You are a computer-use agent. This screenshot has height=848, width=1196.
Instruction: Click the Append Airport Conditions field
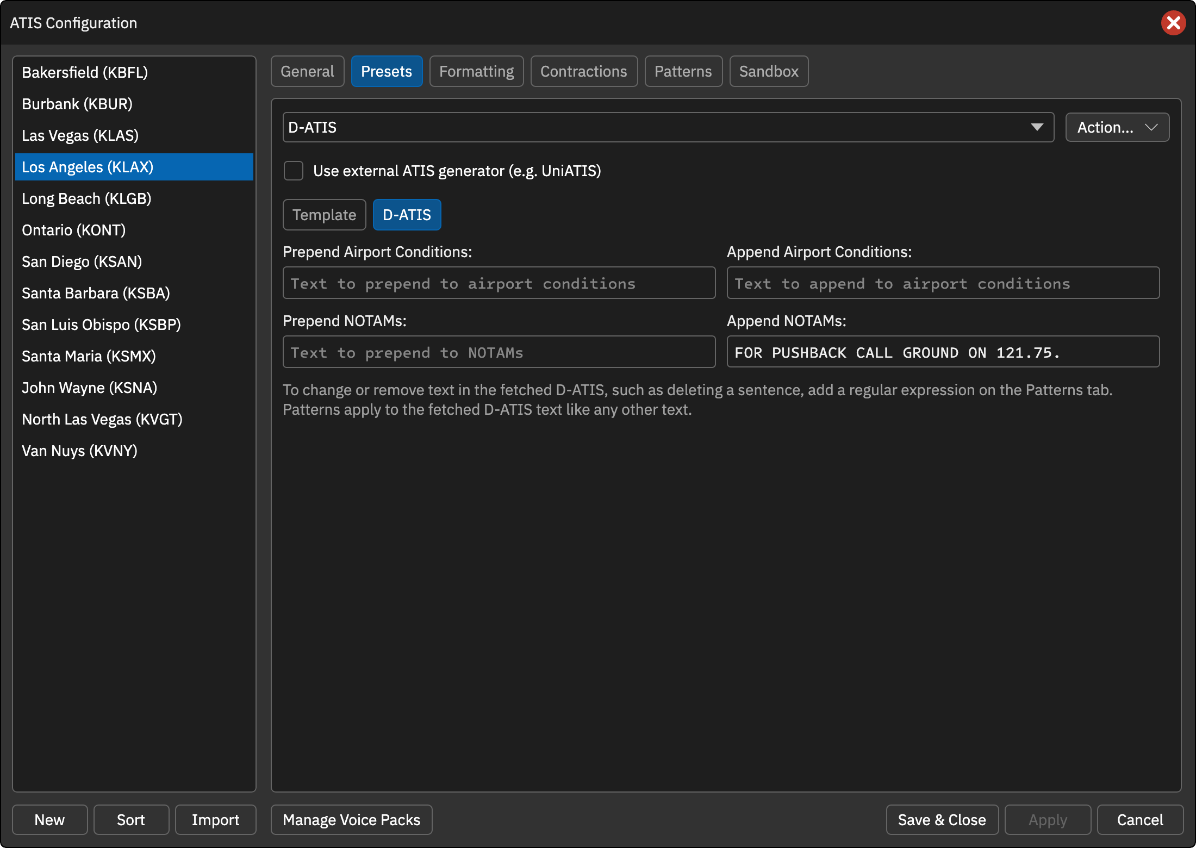click(x=943, y=283)
